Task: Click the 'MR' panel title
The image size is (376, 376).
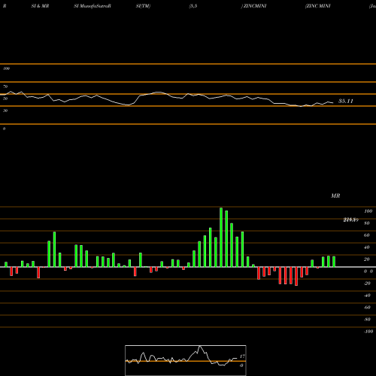Action: 335,196
